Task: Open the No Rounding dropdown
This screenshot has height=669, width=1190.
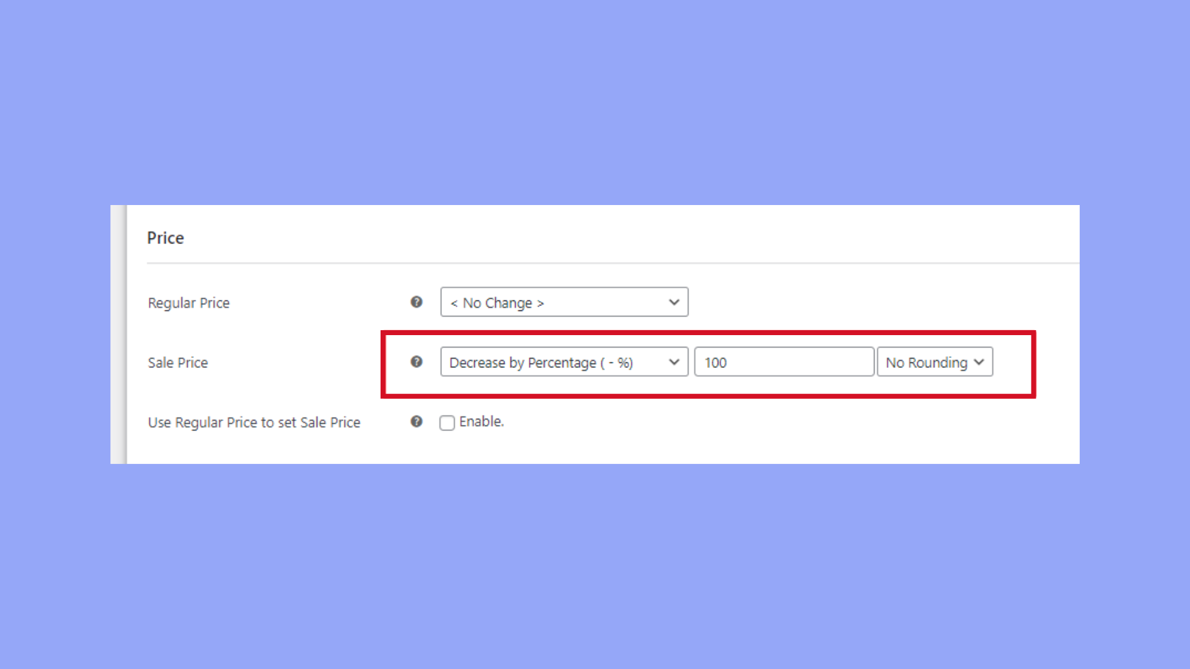Action: 935,362
